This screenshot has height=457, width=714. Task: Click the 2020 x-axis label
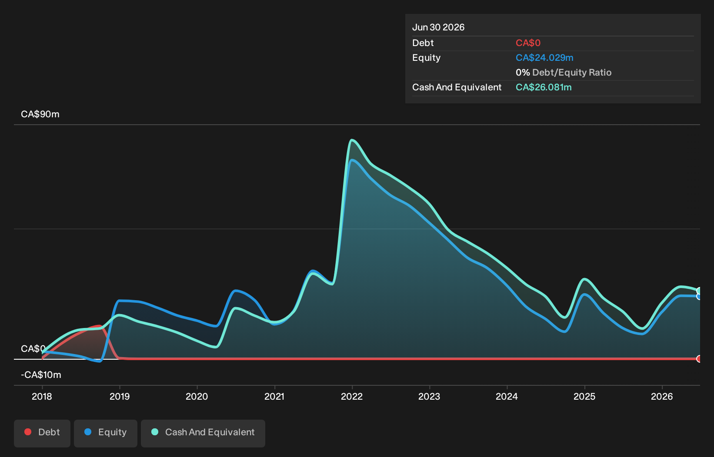197,397
